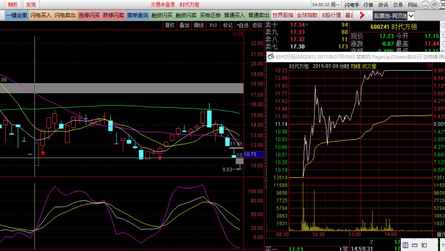Switch to the 行情 tab
Screen dimensions: 445x251
(368, 5)
